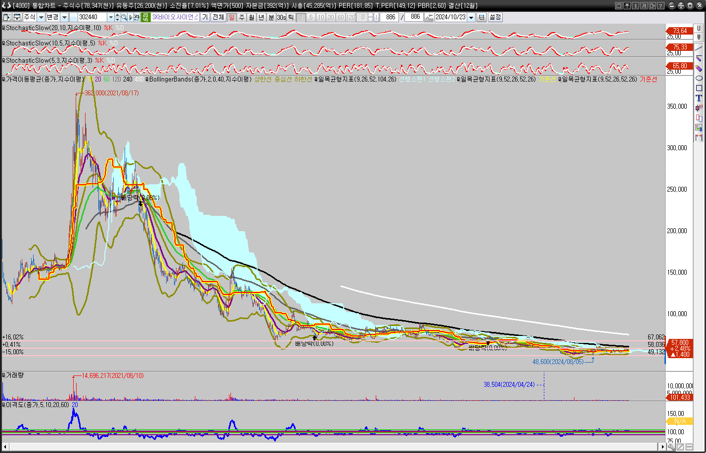706x453 pixels.
Task: Open the 주식 market type dropdown
Action: tap(41, 17)
